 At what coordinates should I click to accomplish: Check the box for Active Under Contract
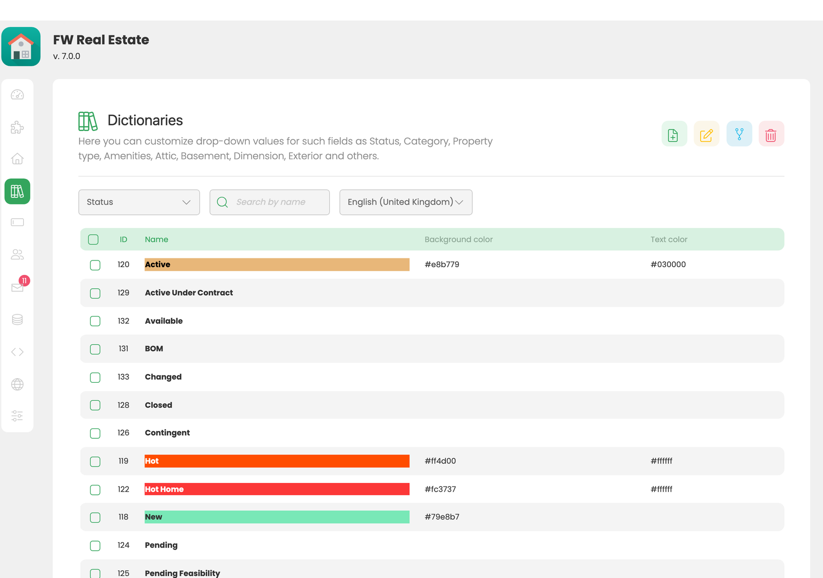(x=95, y=293)
